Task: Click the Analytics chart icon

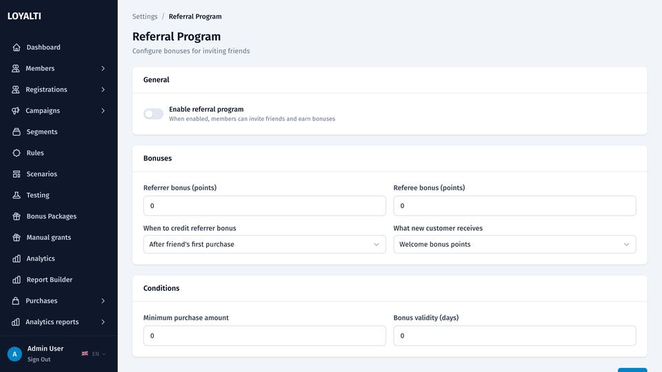Action: pos(17,258)
